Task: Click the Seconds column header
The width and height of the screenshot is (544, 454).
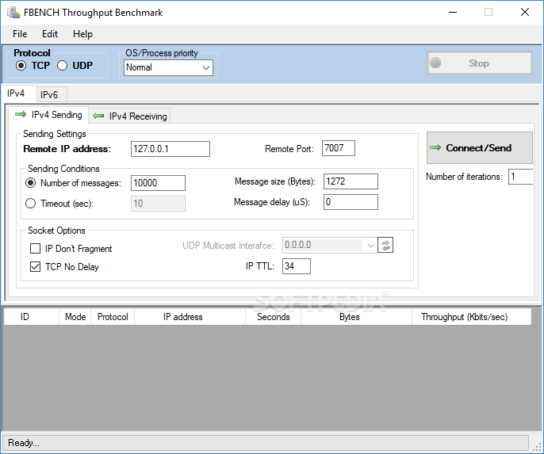Action: 273,317
